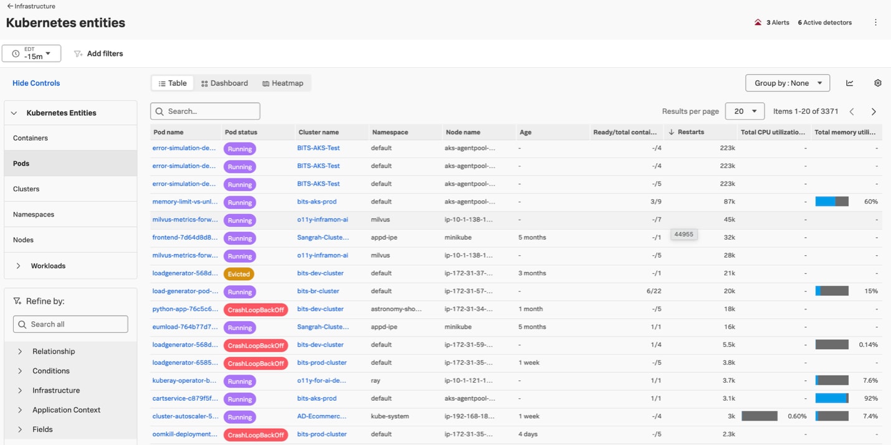Click the Add filters funnel icon
Viewport: 891px width, 445px height.
click(78, 54)
